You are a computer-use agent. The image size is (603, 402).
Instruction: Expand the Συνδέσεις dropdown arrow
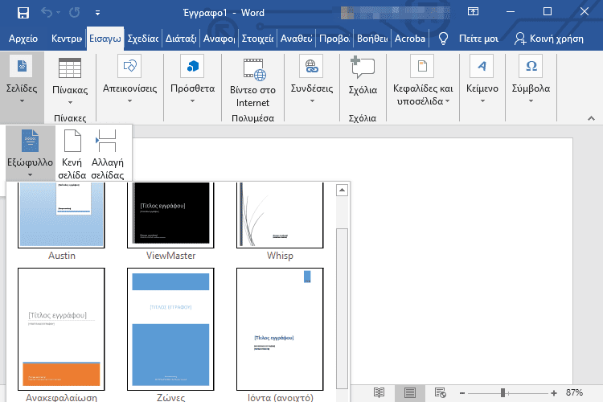tap(312, 101)
